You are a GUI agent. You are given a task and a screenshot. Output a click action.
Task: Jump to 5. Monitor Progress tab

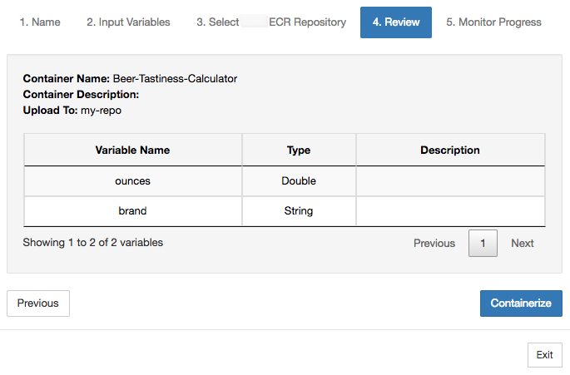[x=493, y=22]
